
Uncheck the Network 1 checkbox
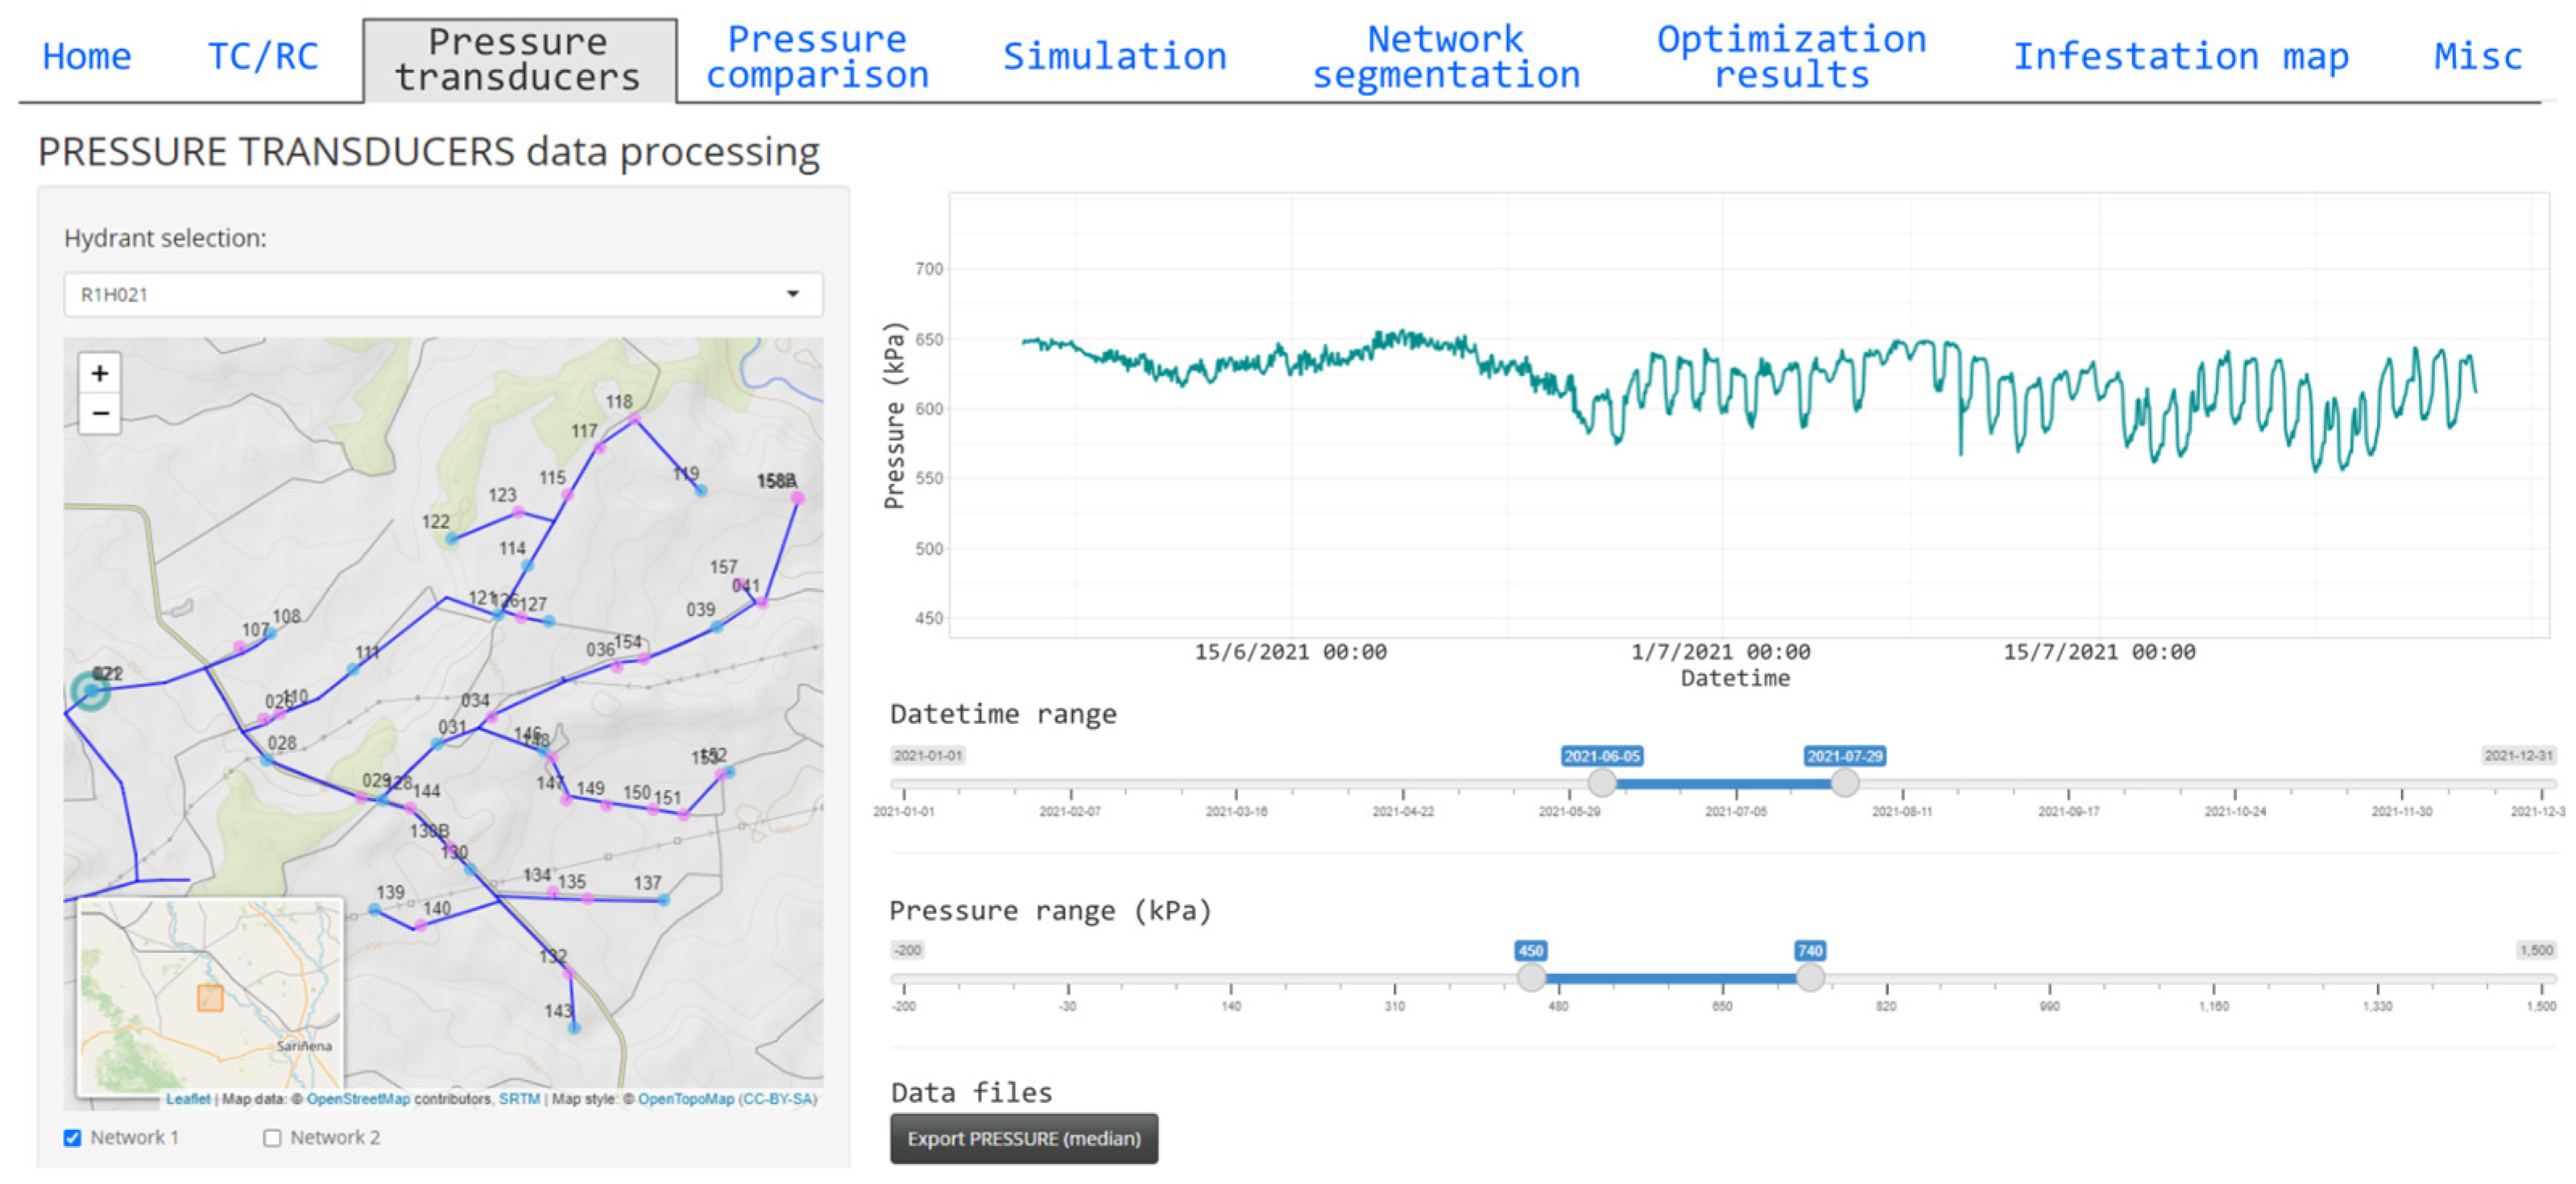coord(72,1138)
